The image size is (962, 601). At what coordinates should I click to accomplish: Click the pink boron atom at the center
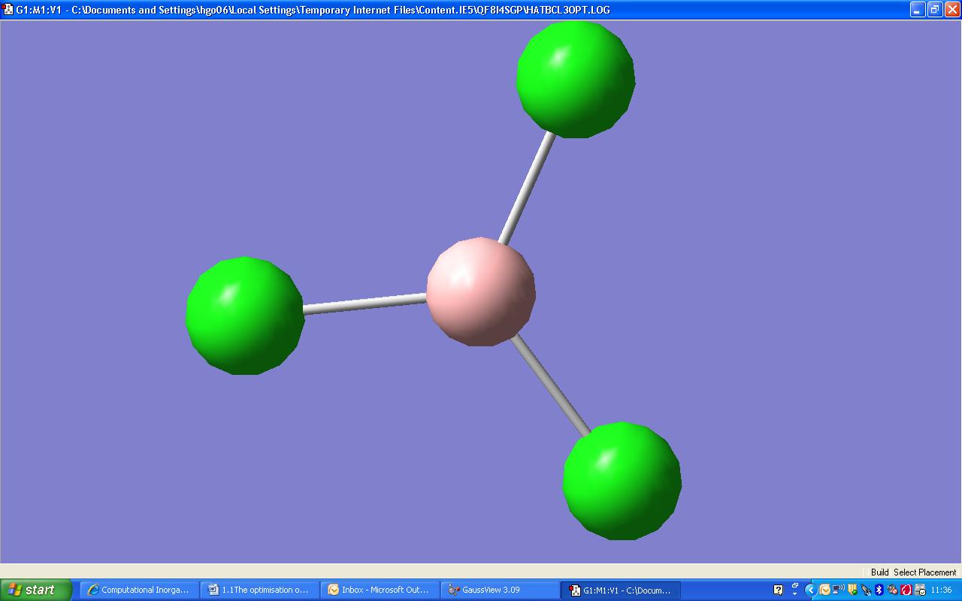pyautogui.click(x=481, y=291)
